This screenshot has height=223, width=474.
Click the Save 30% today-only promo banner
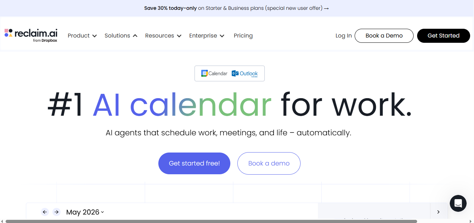pos(237,8)
